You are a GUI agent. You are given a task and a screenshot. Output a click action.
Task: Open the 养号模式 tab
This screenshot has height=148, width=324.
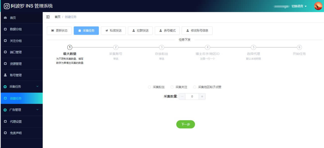[x=167, y=31]
